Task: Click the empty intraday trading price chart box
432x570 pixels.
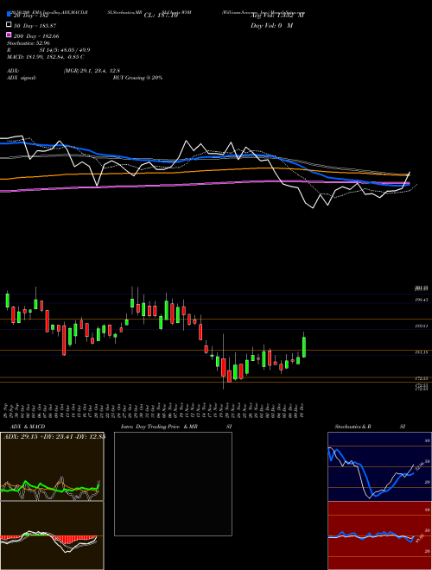Action: click(x=173, y=484)
